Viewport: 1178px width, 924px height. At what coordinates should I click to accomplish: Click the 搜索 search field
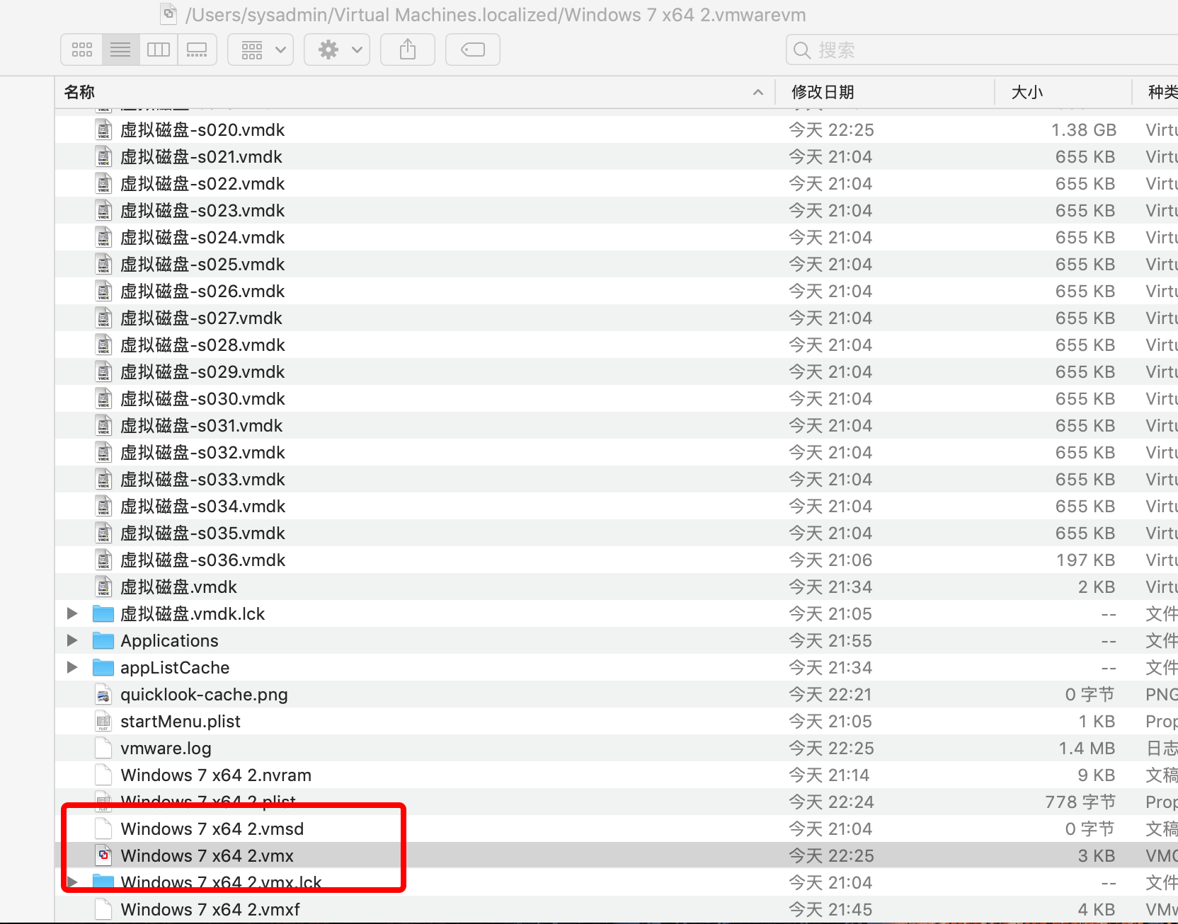click(x=982, y=50)
